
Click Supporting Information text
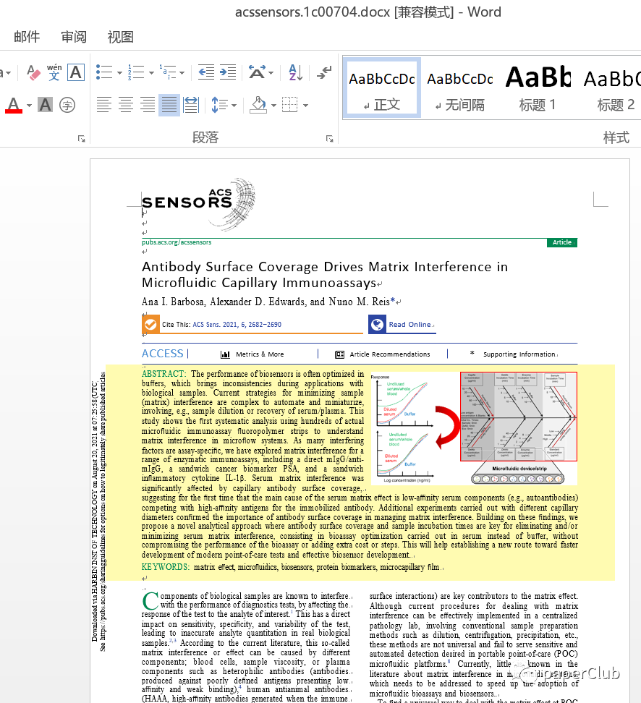click(519, 354)
